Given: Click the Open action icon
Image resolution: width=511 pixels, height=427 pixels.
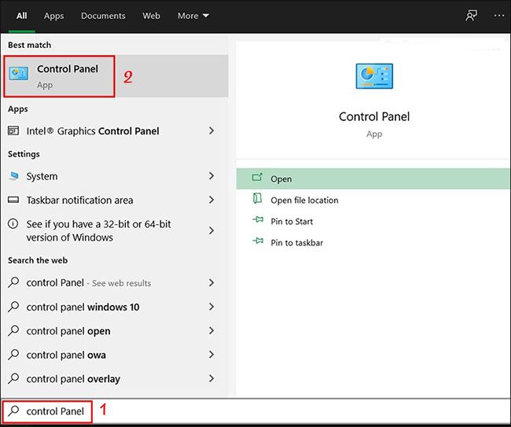Looking at the screenshot, I should [x=257, y=177].
